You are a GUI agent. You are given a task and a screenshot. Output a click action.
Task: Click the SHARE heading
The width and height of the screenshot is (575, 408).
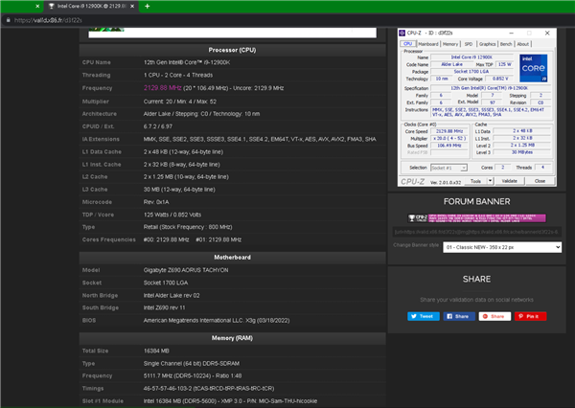[476, 280]
